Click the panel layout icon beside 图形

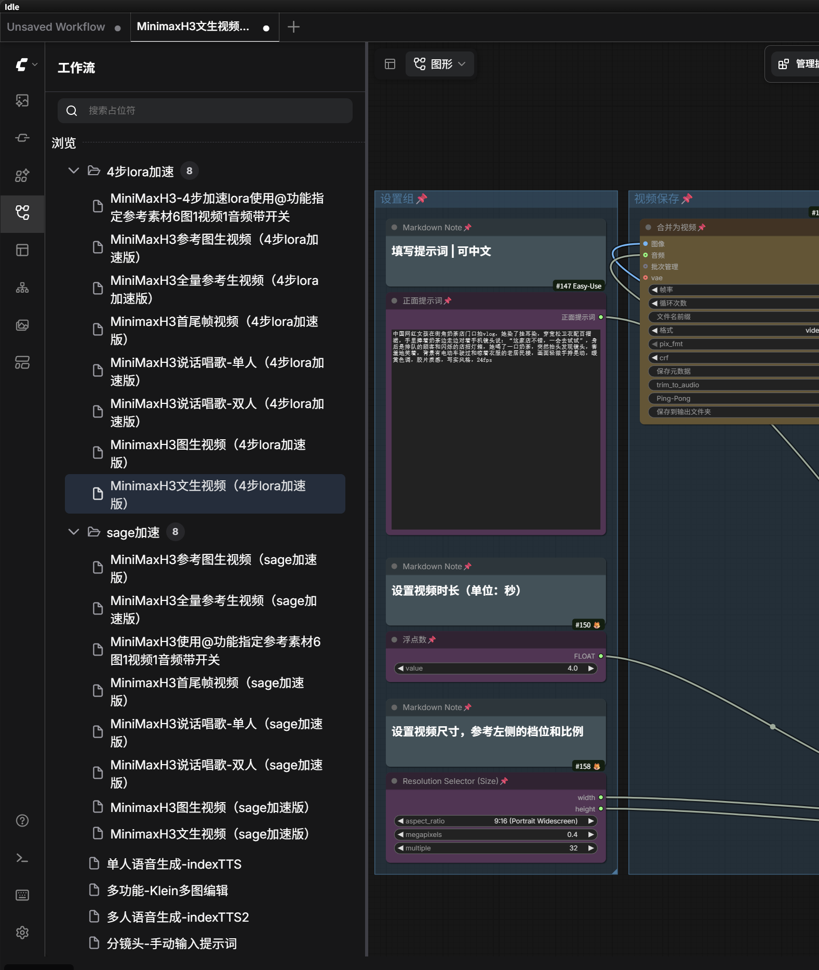(390, 64)
